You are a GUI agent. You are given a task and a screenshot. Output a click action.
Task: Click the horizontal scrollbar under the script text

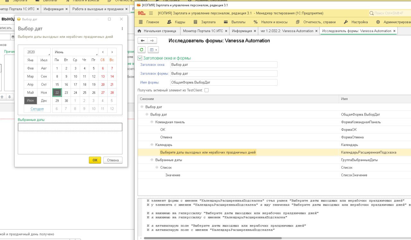click(x=213, y=238)
